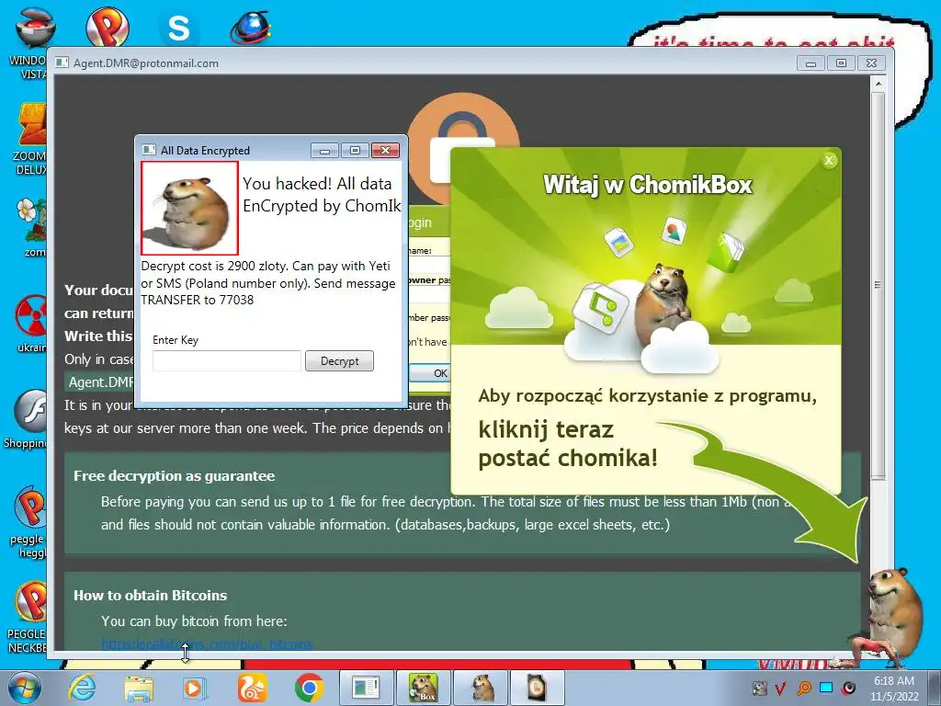This screenshot has width=941, height=706.
Task: Click the ransom window vertical scrollbar thumb
Action: pos(878,285)
